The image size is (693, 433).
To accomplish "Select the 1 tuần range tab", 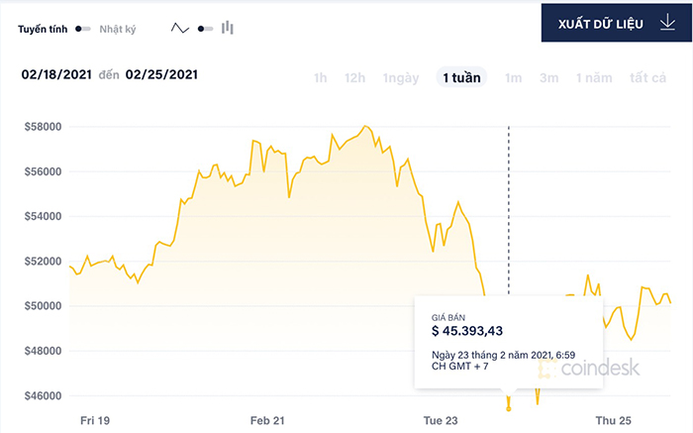I will [461, 78].
